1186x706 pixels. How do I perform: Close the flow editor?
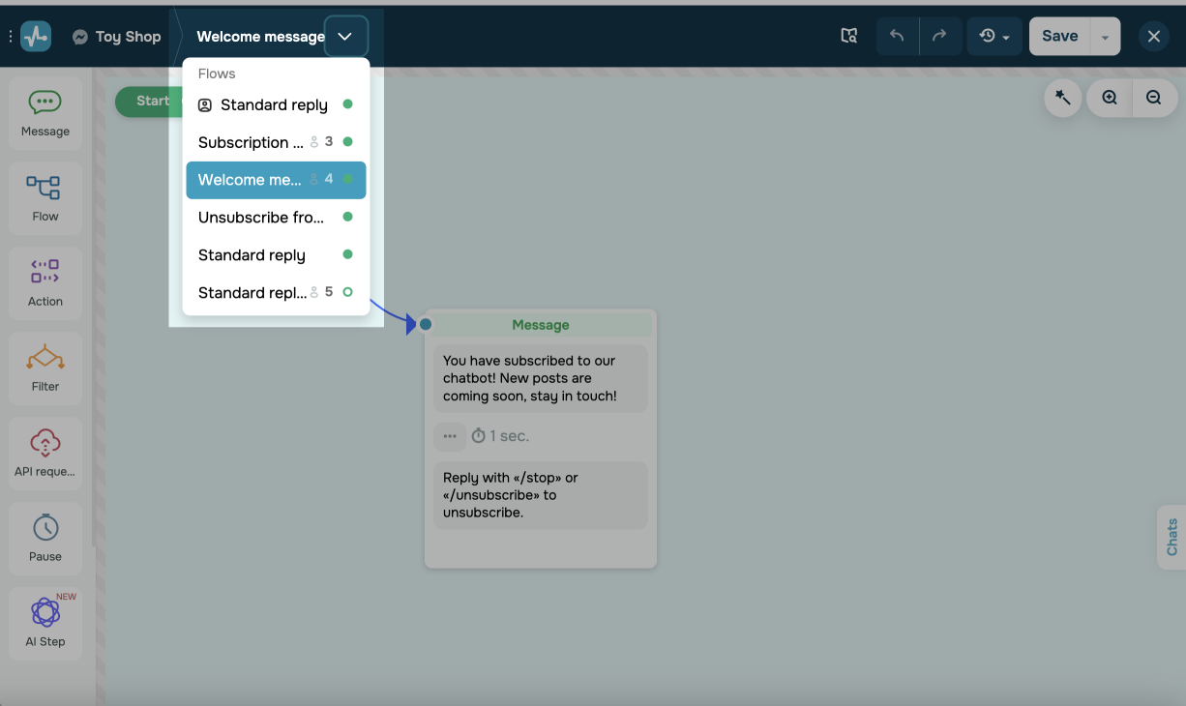pyautogui.click(x=1153, y=36)
